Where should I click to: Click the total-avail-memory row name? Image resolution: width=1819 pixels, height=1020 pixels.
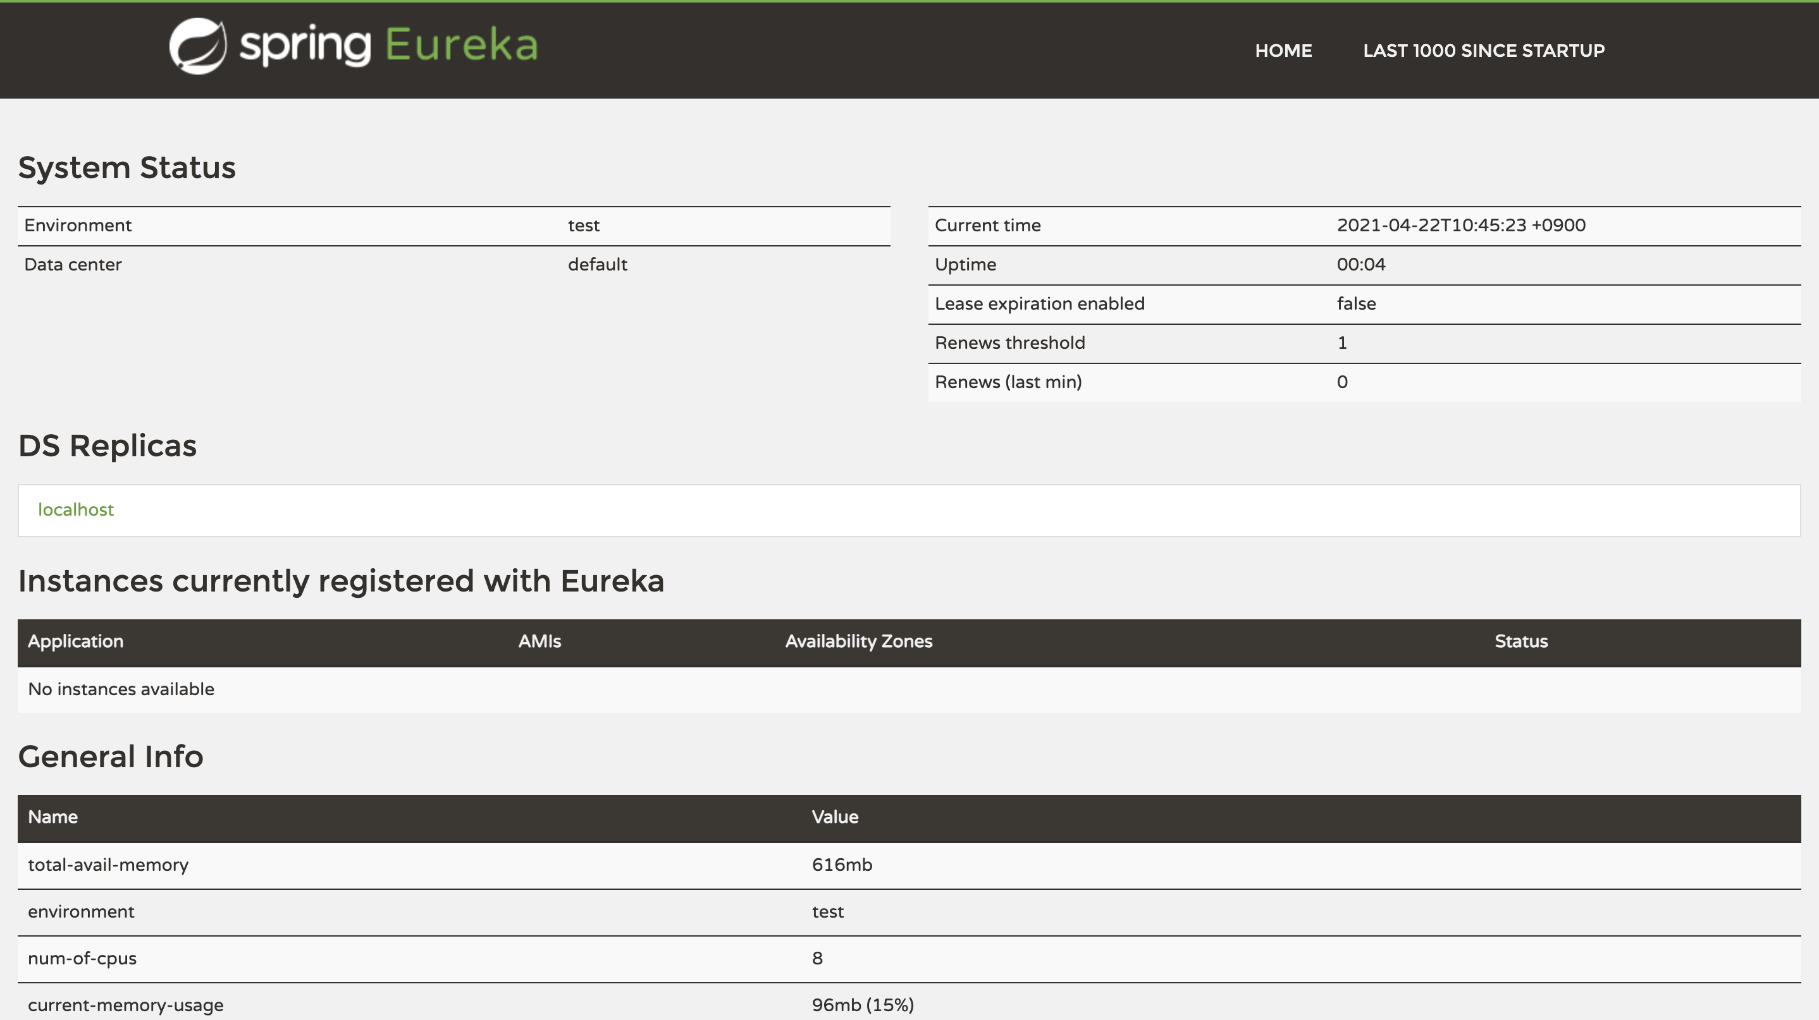point(108,865)
